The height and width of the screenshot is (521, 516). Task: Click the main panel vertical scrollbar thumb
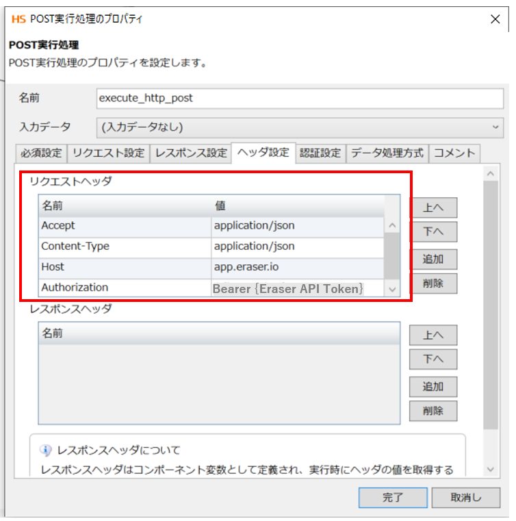[x=491, y=305]
